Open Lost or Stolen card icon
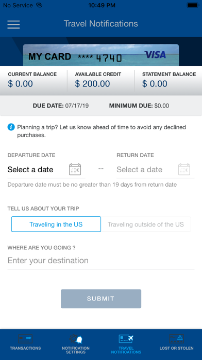Viewport: 202px width, 360px height. coord(176,339)
